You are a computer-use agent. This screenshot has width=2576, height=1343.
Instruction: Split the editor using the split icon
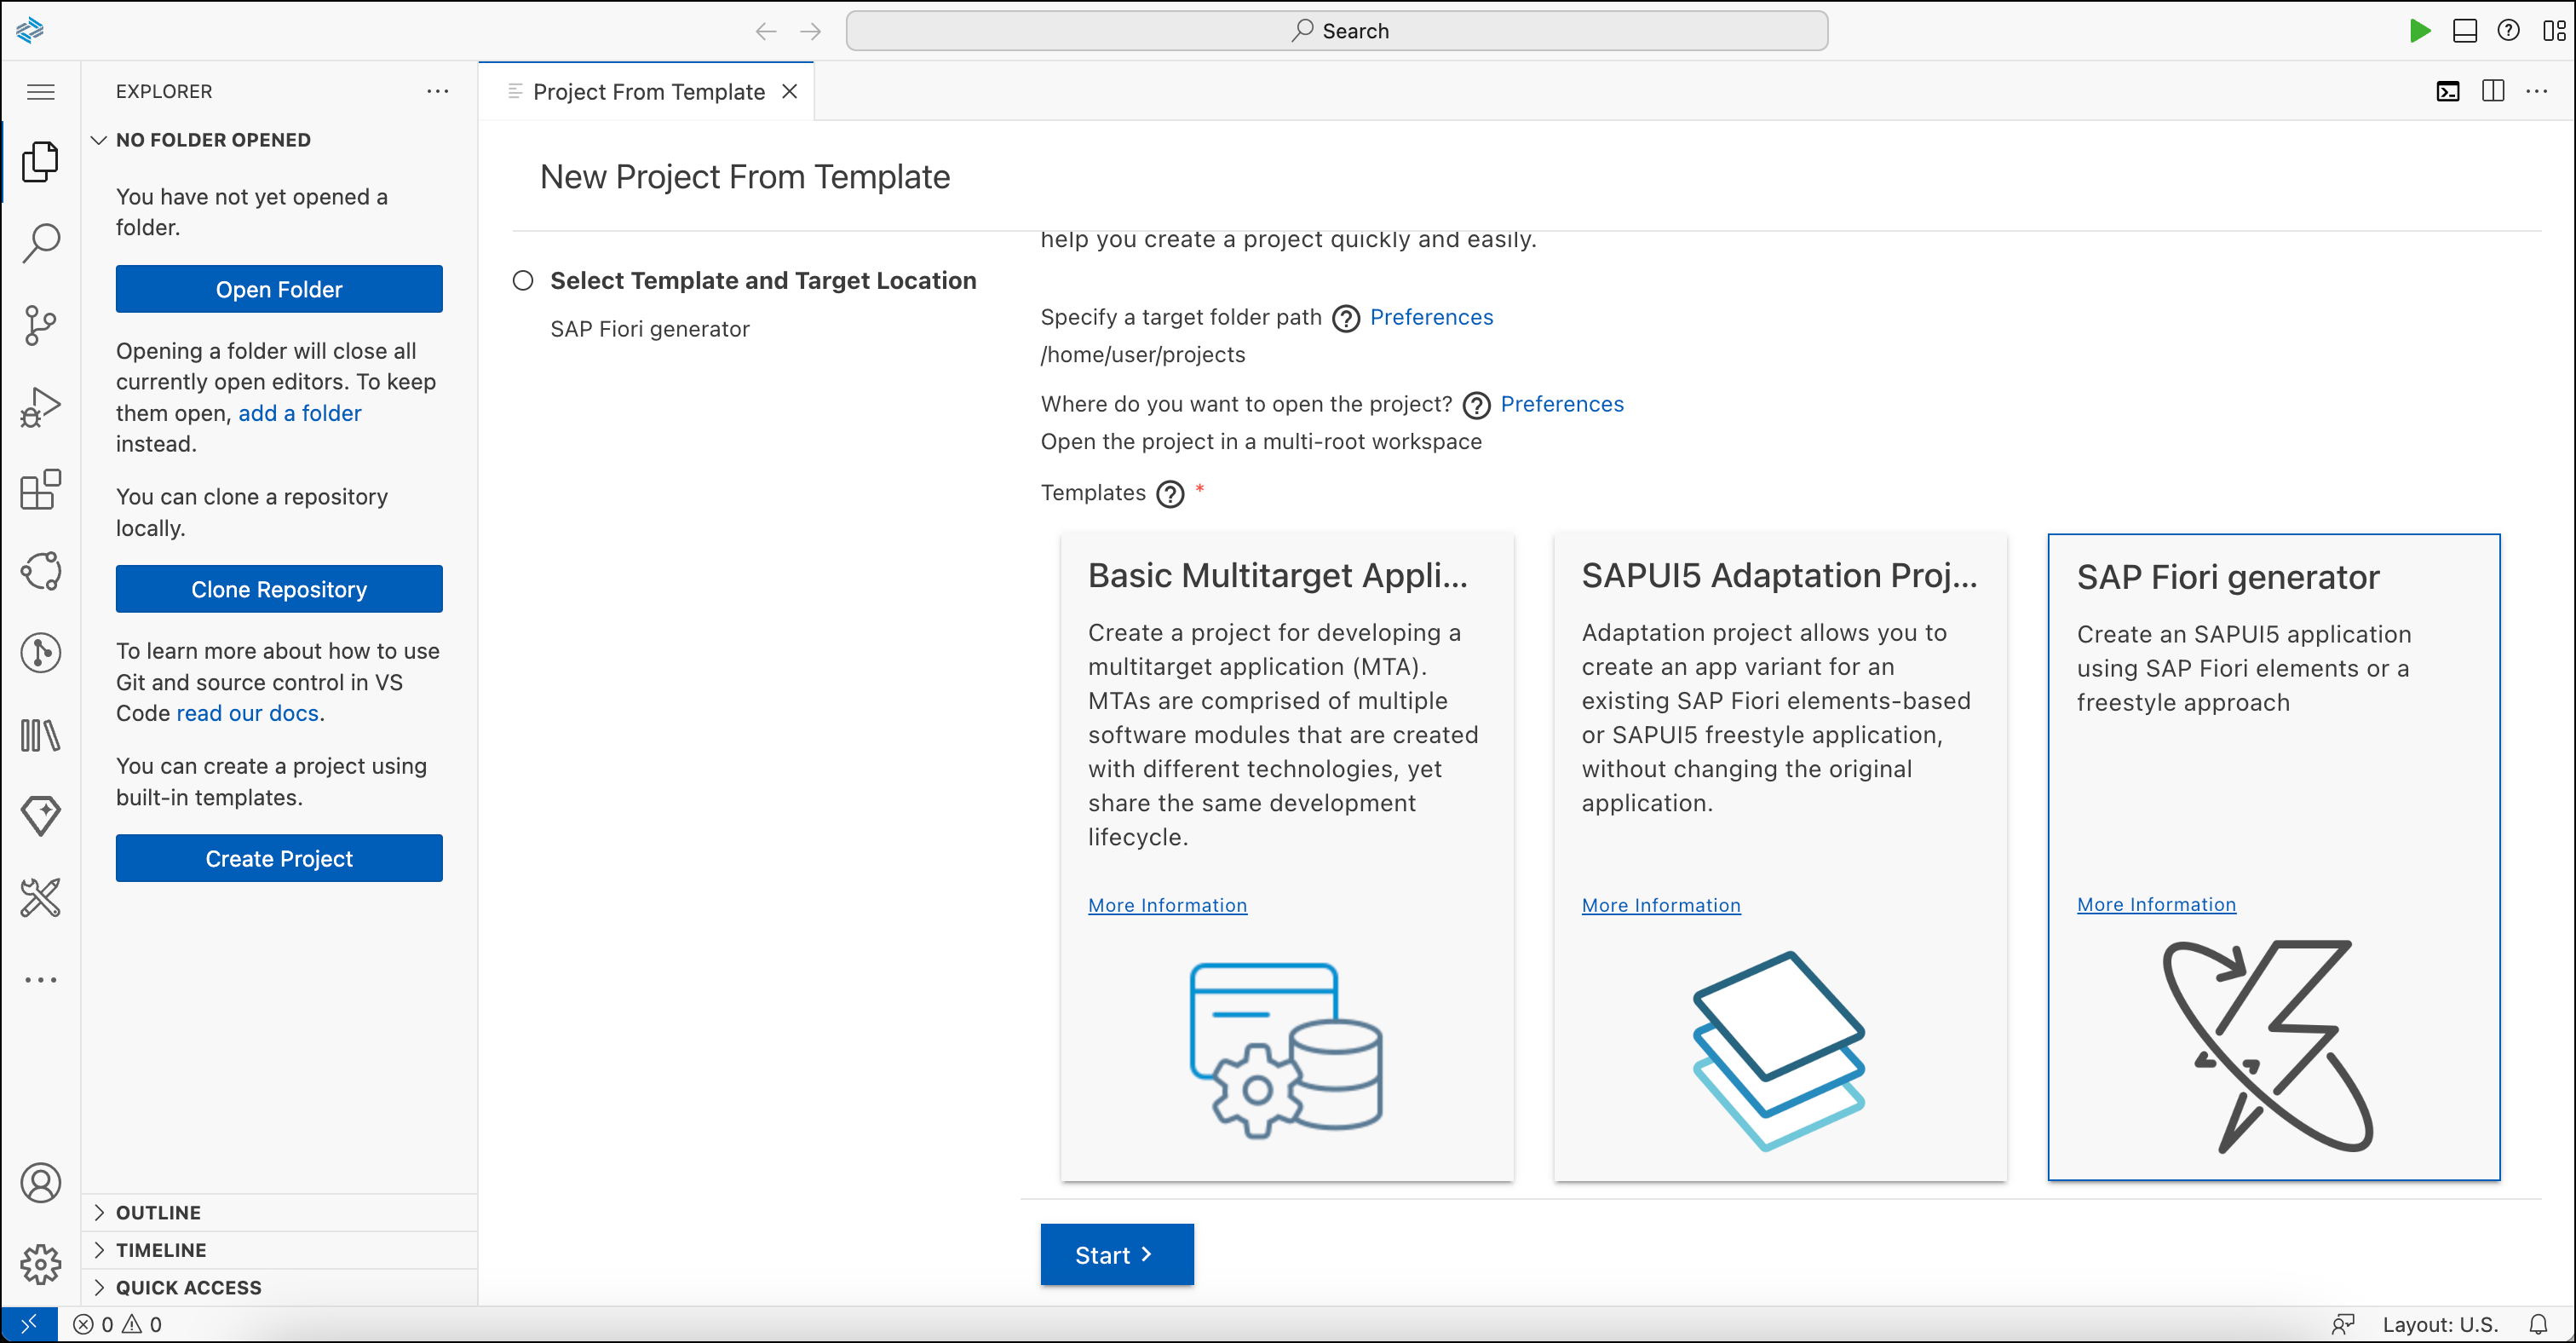click(x=2492, y=91)
